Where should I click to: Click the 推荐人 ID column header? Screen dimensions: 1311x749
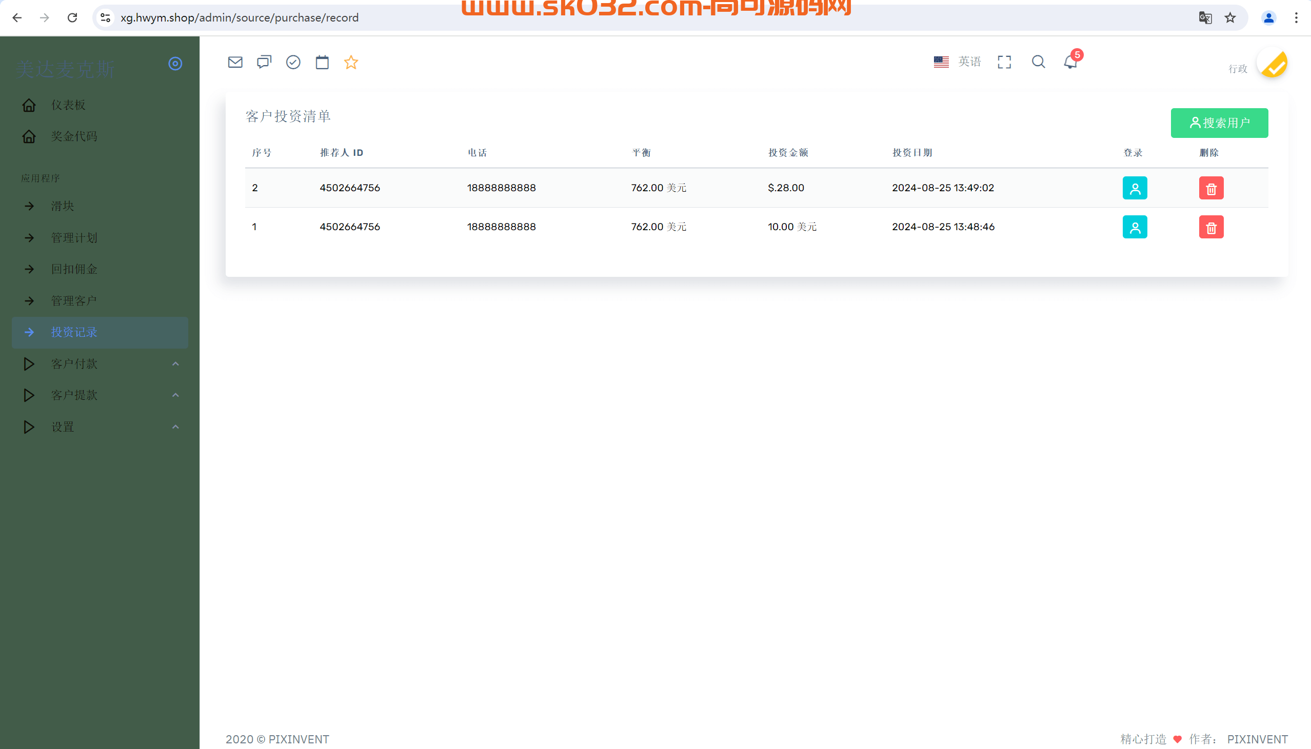(342, 153)
